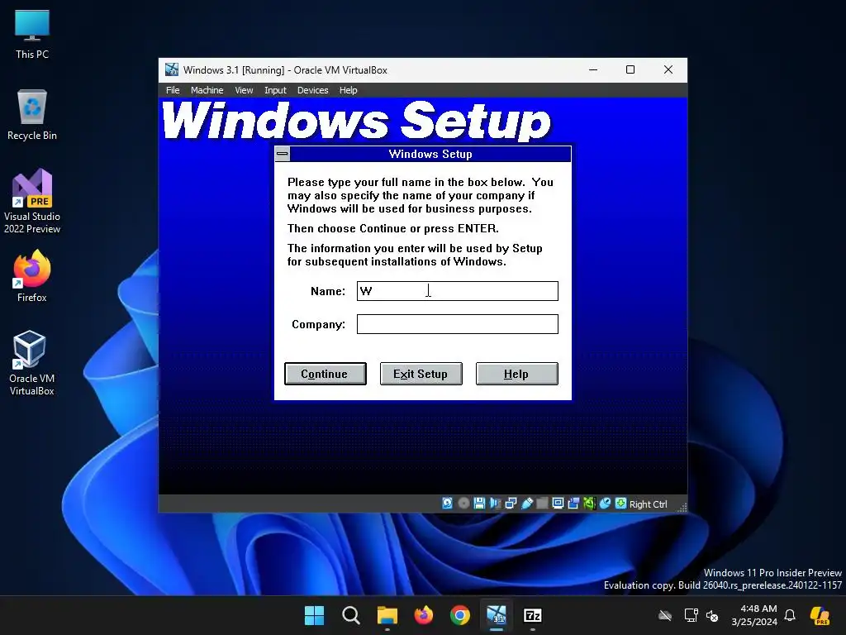Switch to the Windows 3.1 VM taskbar icon
This screenshot has width=846, height=635.
click(497, 615)
